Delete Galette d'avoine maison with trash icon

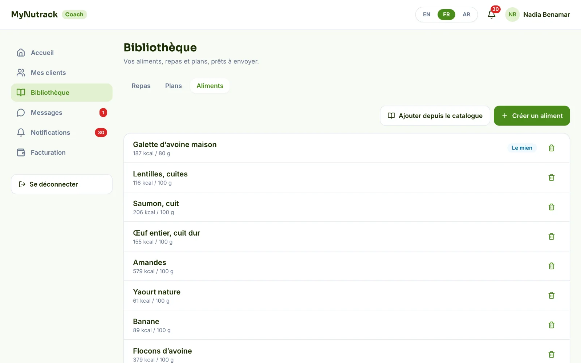coord(551,148)
